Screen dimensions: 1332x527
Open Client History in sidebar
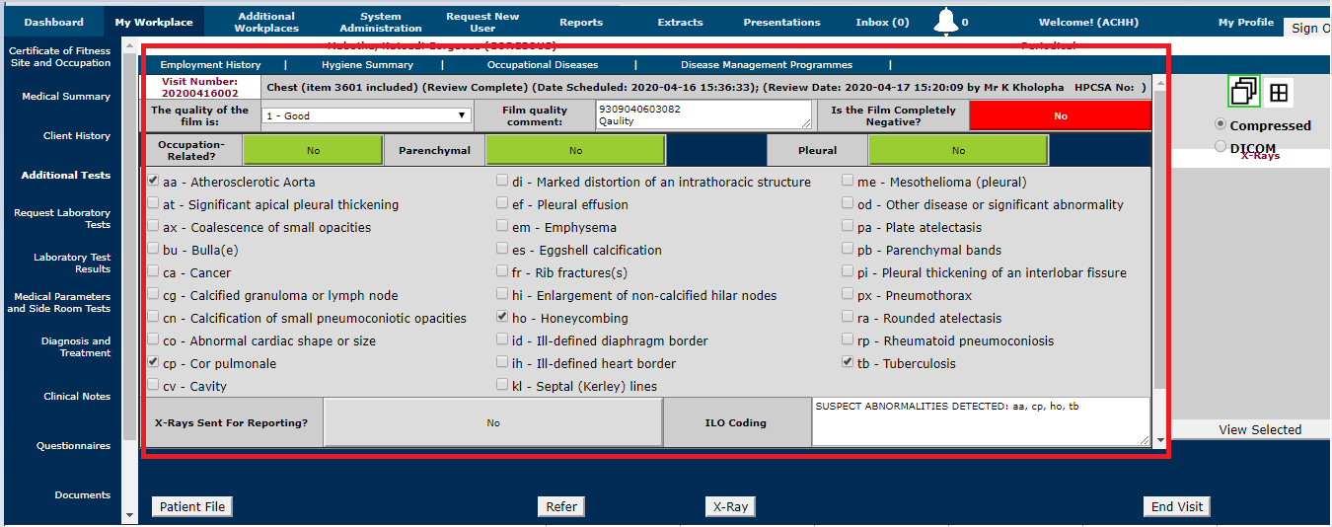point(77,136)
